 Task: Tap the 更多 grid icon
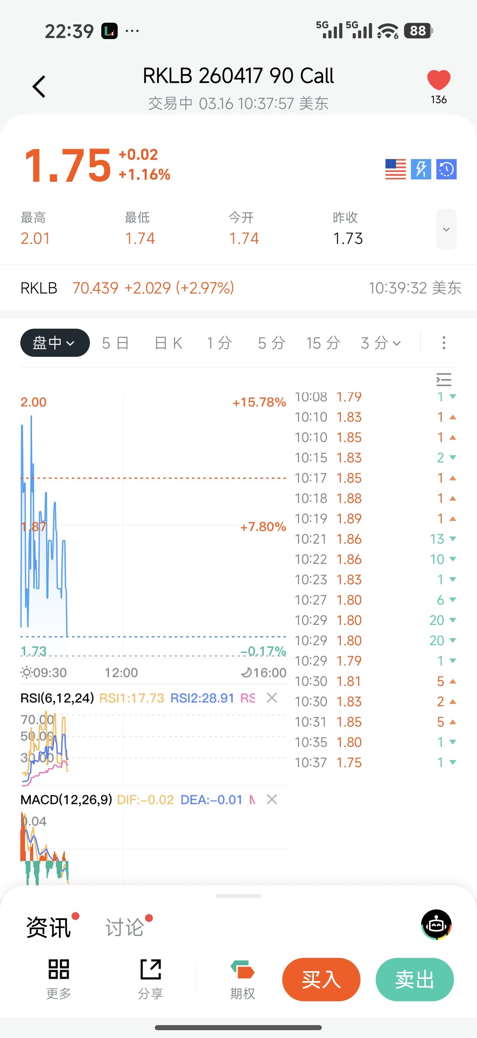pos(59,969)
